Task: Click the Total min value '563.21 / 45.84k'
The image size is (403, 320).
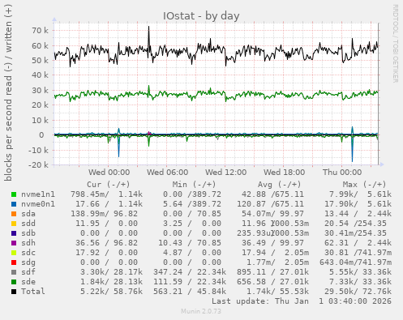Action: pos(190,292)
